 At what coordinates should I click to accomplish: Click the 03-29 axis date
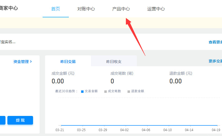[103, 130]
